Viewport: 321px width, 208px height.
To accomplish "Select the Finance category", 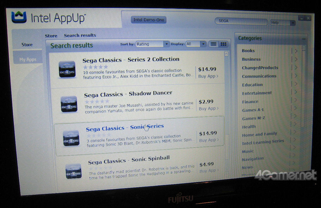I will tap(250, 101).
